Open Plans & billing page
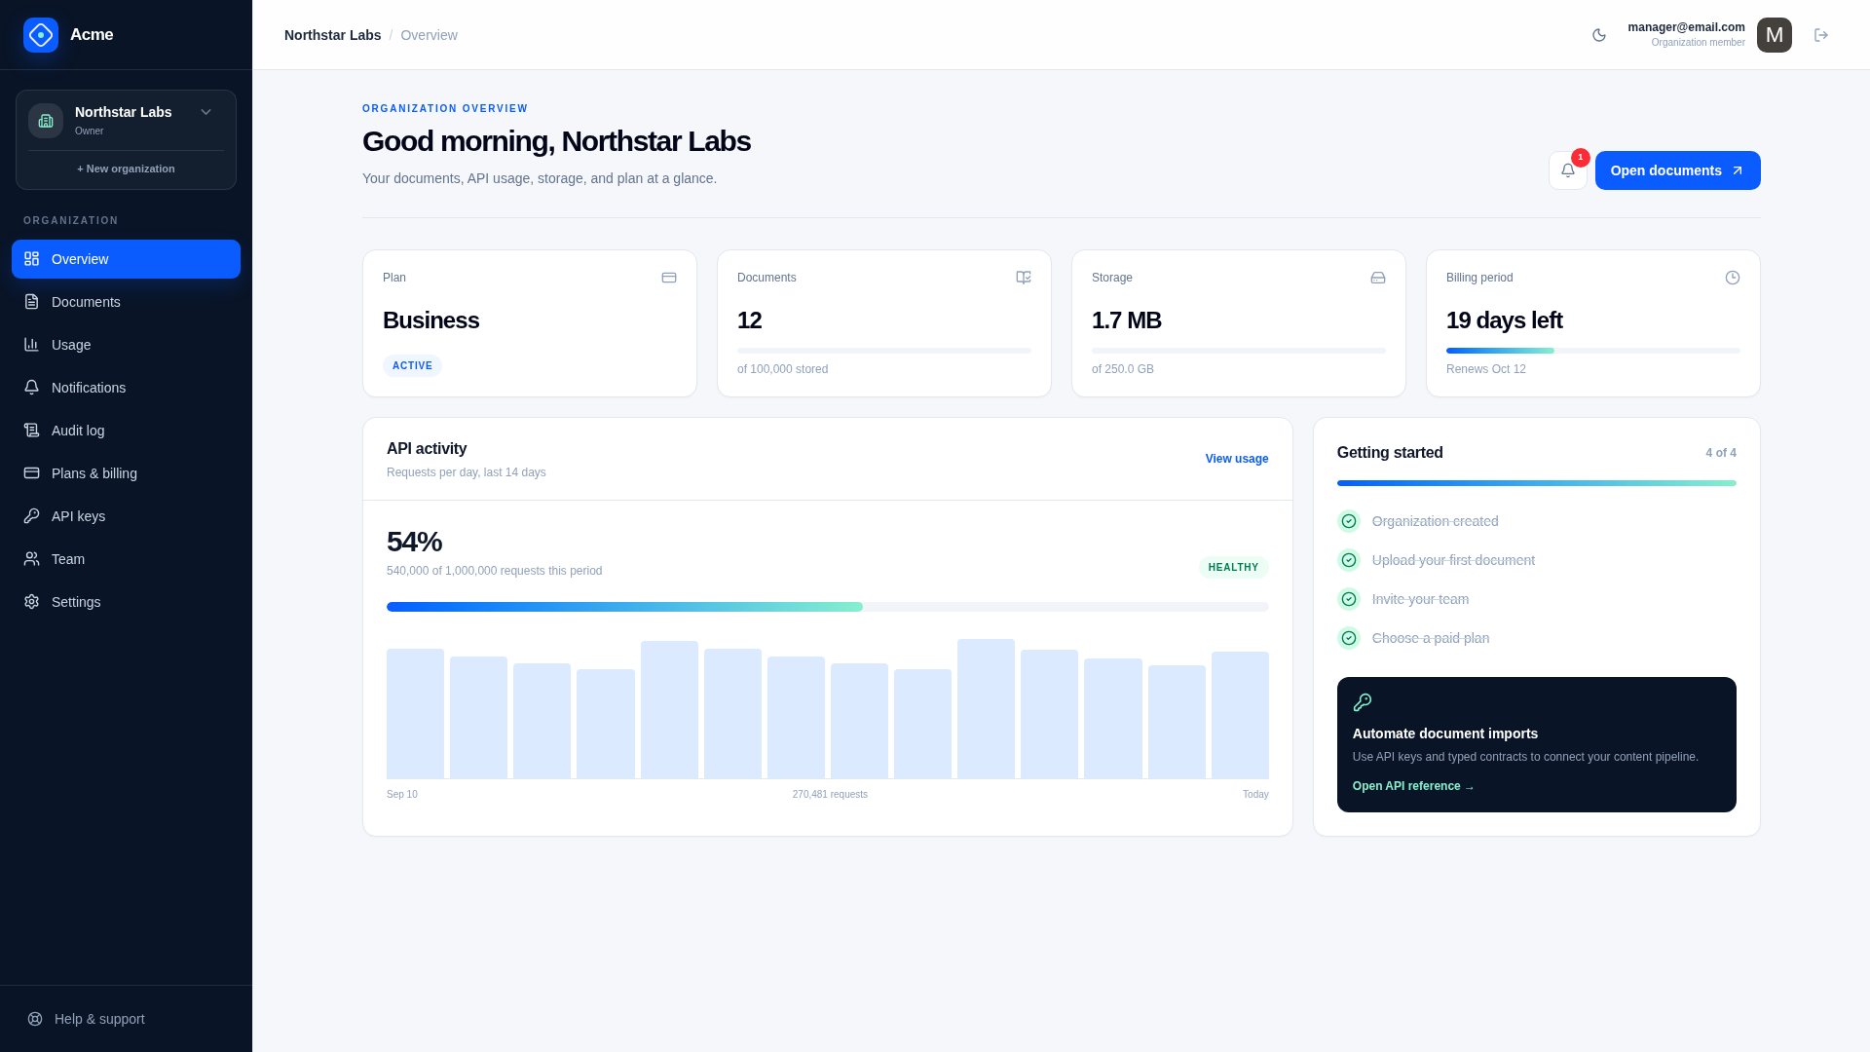The height and width of the screenshot is (1052, 1870). [x=126, y=473]
